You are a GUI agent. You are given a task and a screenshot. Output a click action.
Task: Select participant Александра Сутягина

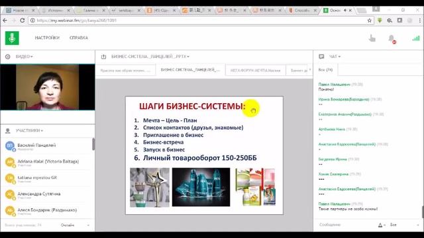click(x=46, y=195)
